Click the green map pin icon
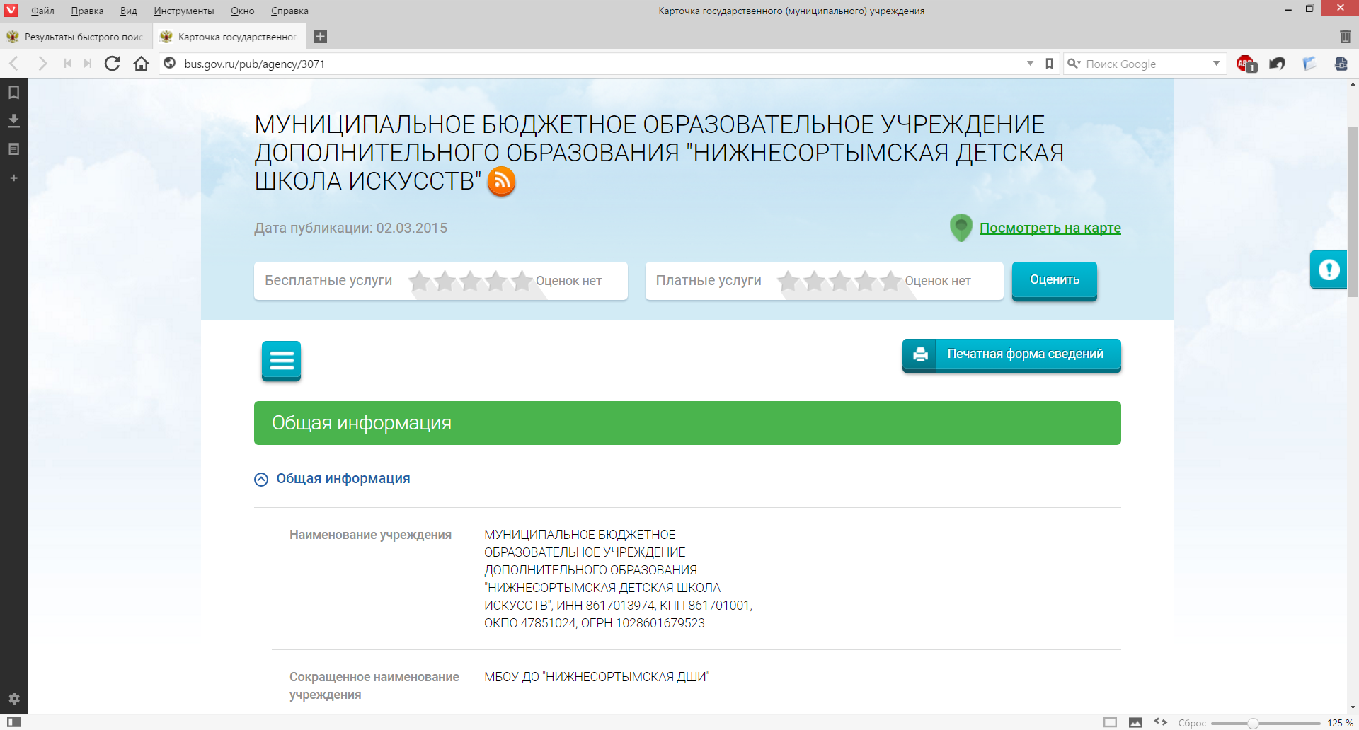Image resolution: width=1359 pixels, height=730 pixels. pyautogui.click(x=961, y=228)
